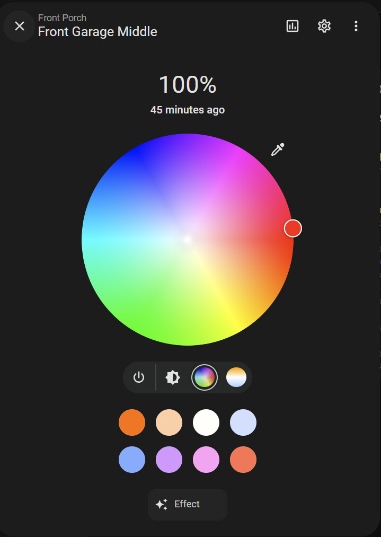This screenshot has height=537, width=381.
Task: Open the Effect selection button
Action: tap(188, 505)
